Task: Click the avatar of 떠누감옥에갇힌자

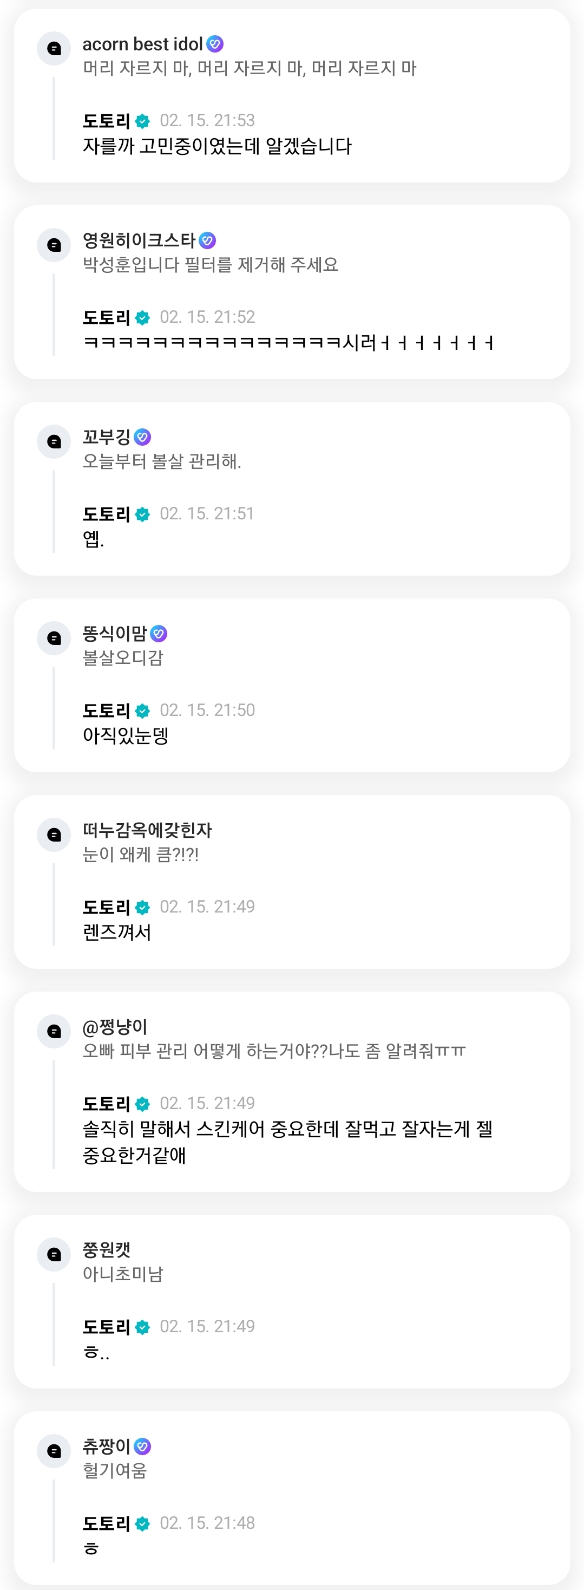Action: (x=54, y=835)
